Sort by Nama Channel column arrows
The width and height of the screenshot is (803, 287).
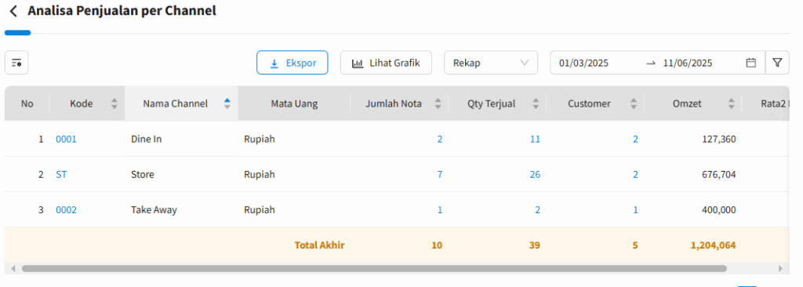(x=227, y=104)
